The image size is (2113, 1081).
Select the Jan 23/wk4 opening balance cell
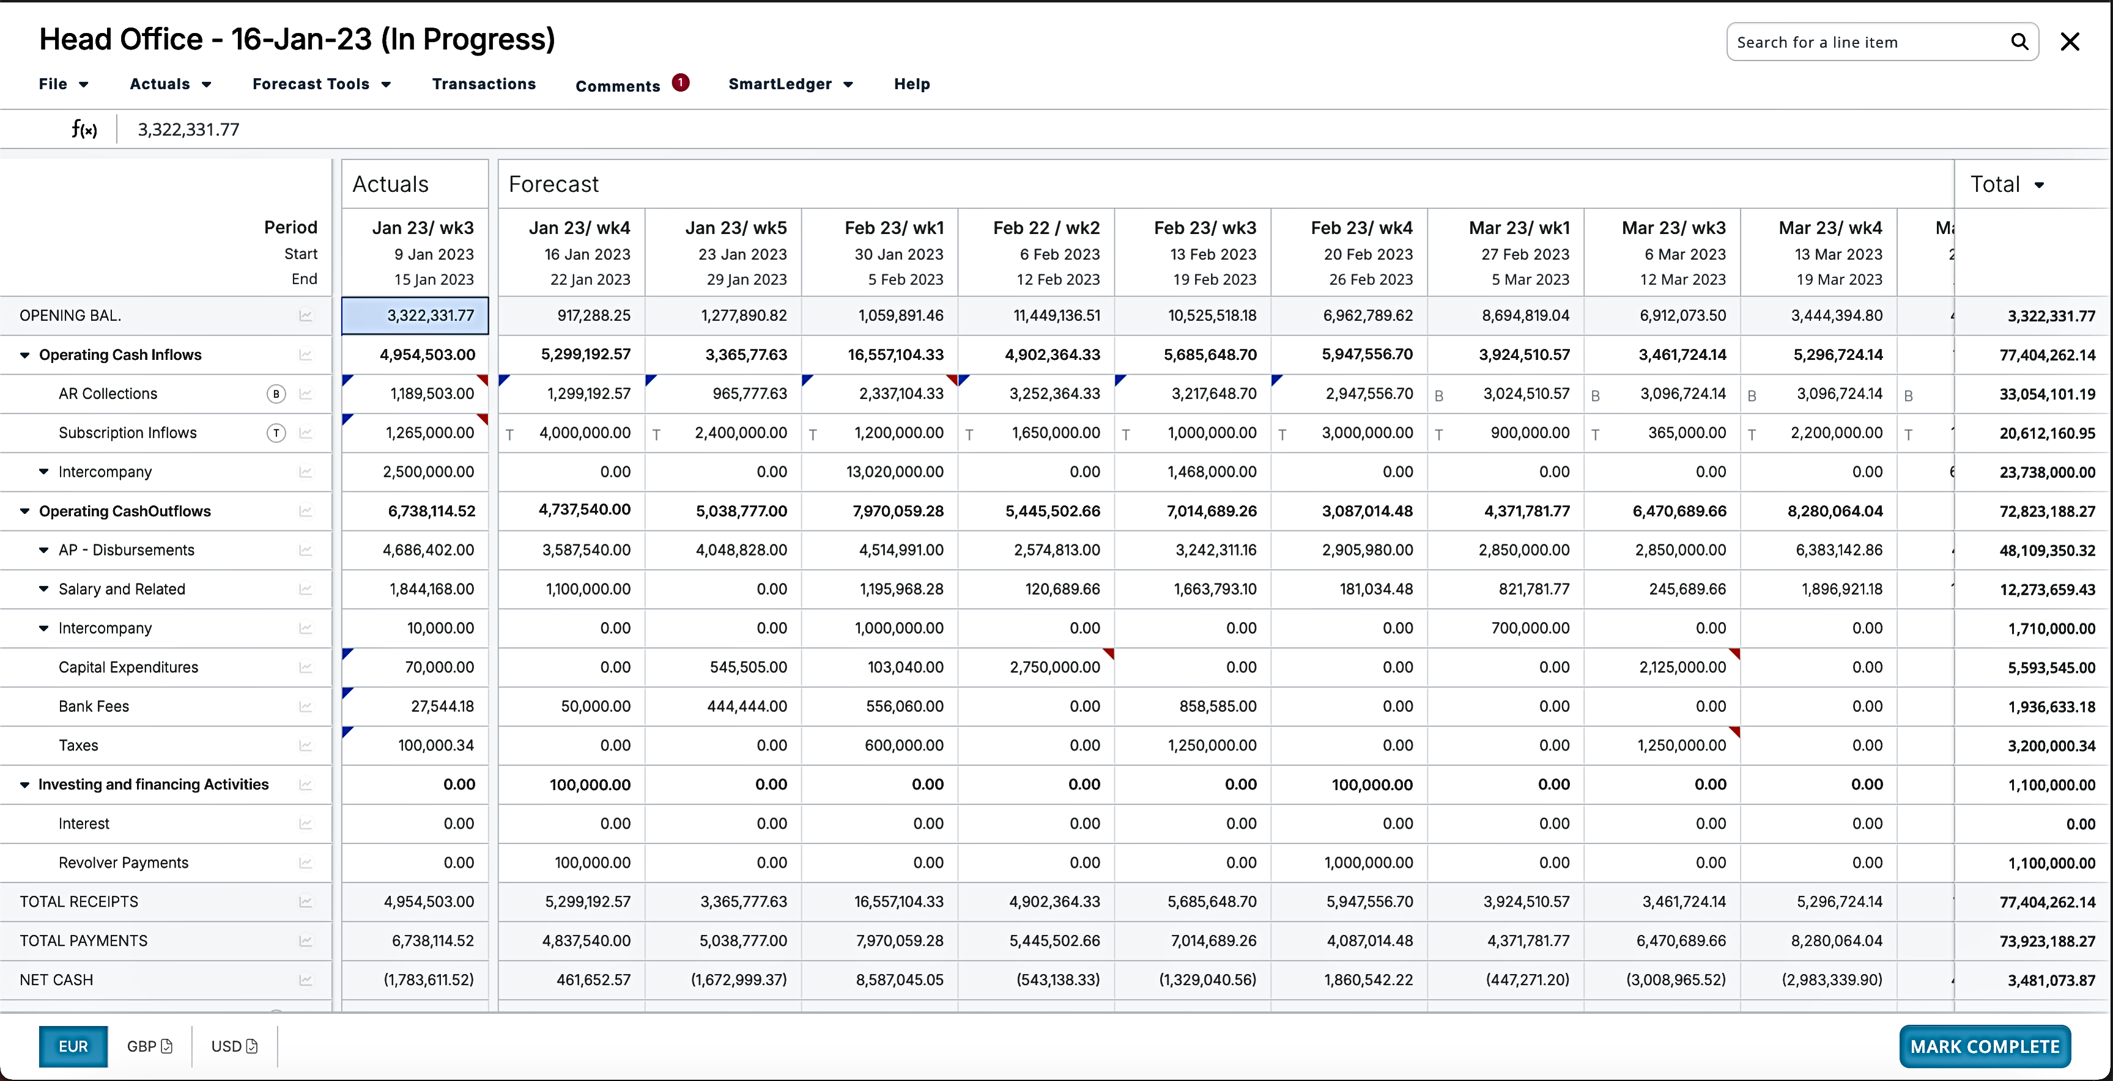pos(572,315)
